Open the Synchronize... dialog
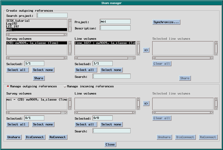The height and width of the screenshot is (150, 223). tap(166, 22)
